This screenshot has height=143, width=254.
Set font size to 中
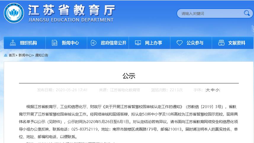tap(213, 90)
